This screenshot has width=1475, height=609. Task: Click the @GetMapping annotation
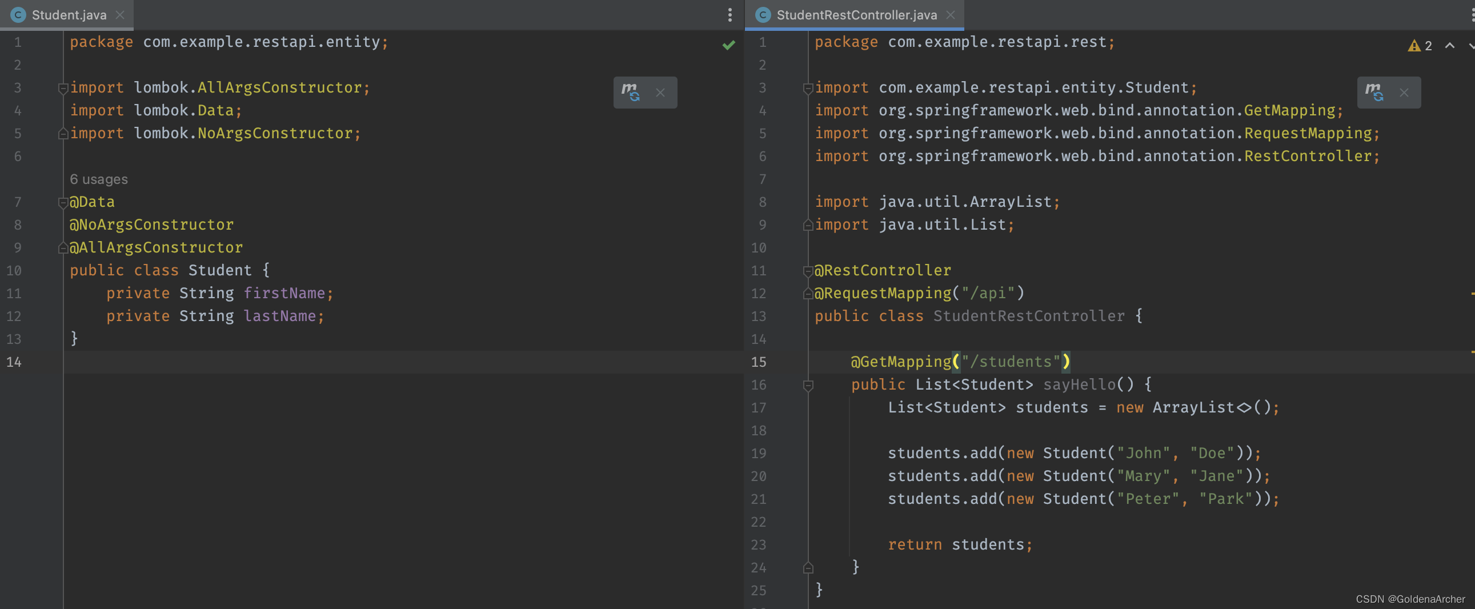(901, 362)
